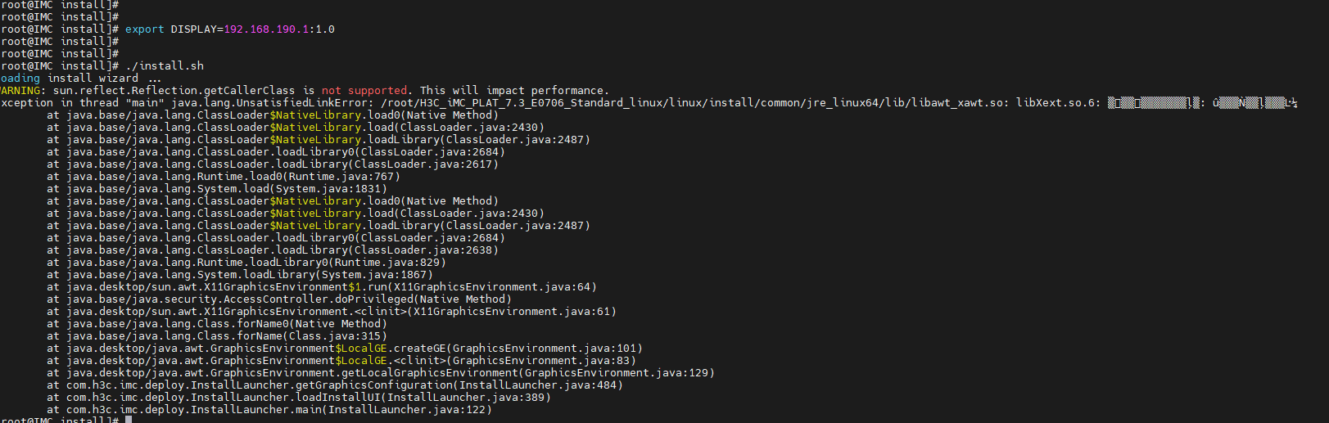Click the Runtime.load0(Runtime.java:767) stack line
Viewport: 1329px width, 423px height.
[233, 177]
